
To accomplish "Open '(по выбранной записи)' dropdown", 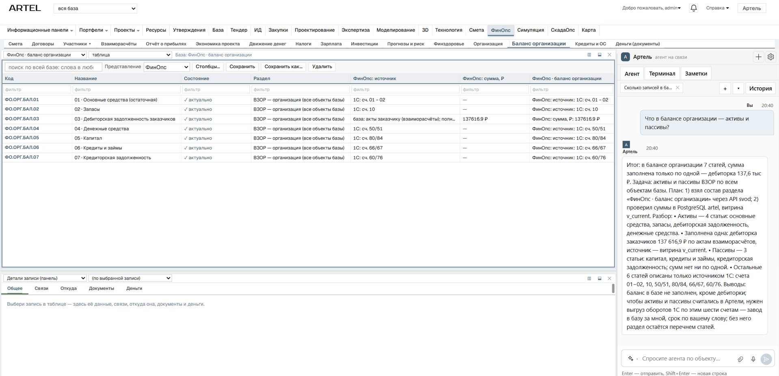I will click(x=130, y=278).
